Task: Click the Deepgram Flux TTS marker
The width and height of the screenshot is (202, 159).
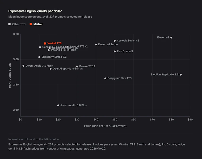Action: coord(105,78)
